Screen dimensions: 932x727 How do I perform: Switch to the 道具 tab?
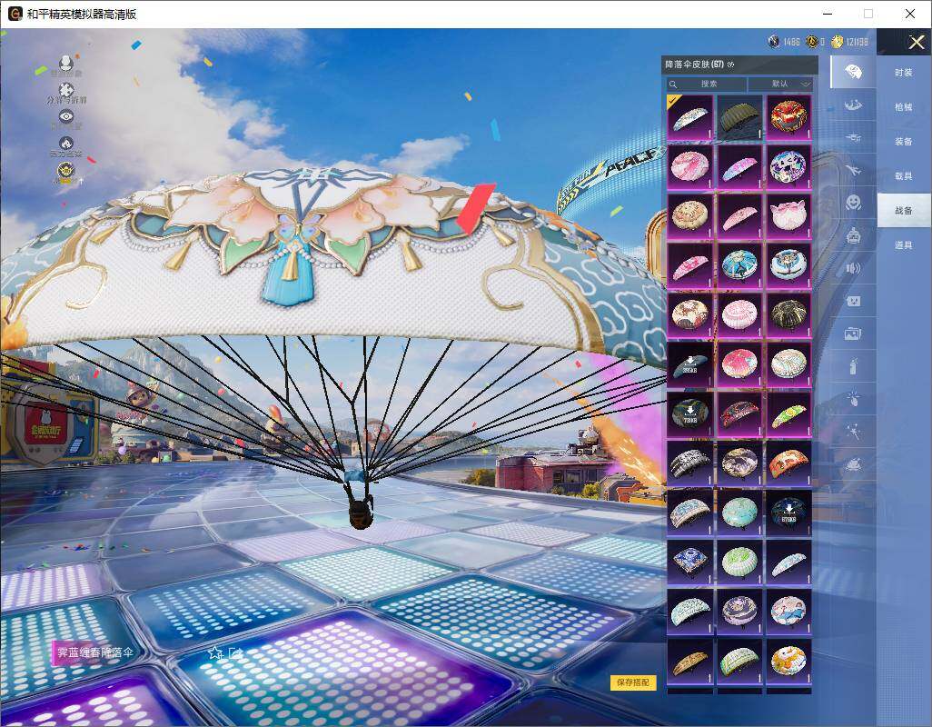(x=904, y=245)
